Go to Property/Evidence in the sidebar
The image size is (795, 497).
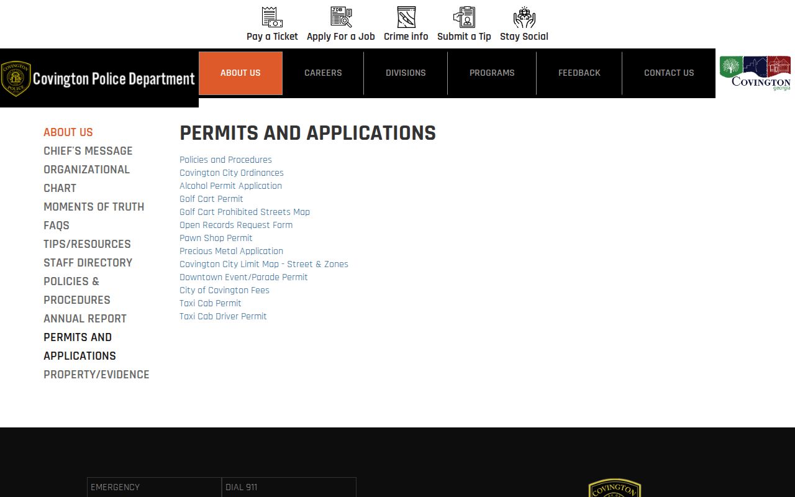coord(96,375)
